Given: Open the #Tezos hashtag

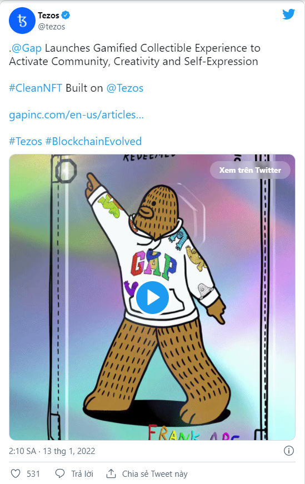Looking at the screenshot, I should (x=26, y=141).
